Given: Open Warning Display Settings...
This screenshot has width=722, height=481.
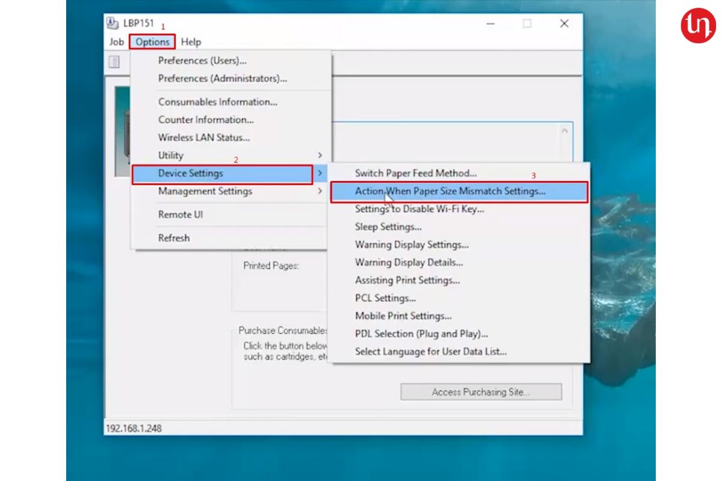Looking at the screenshot, I should (x=459, y=245).
